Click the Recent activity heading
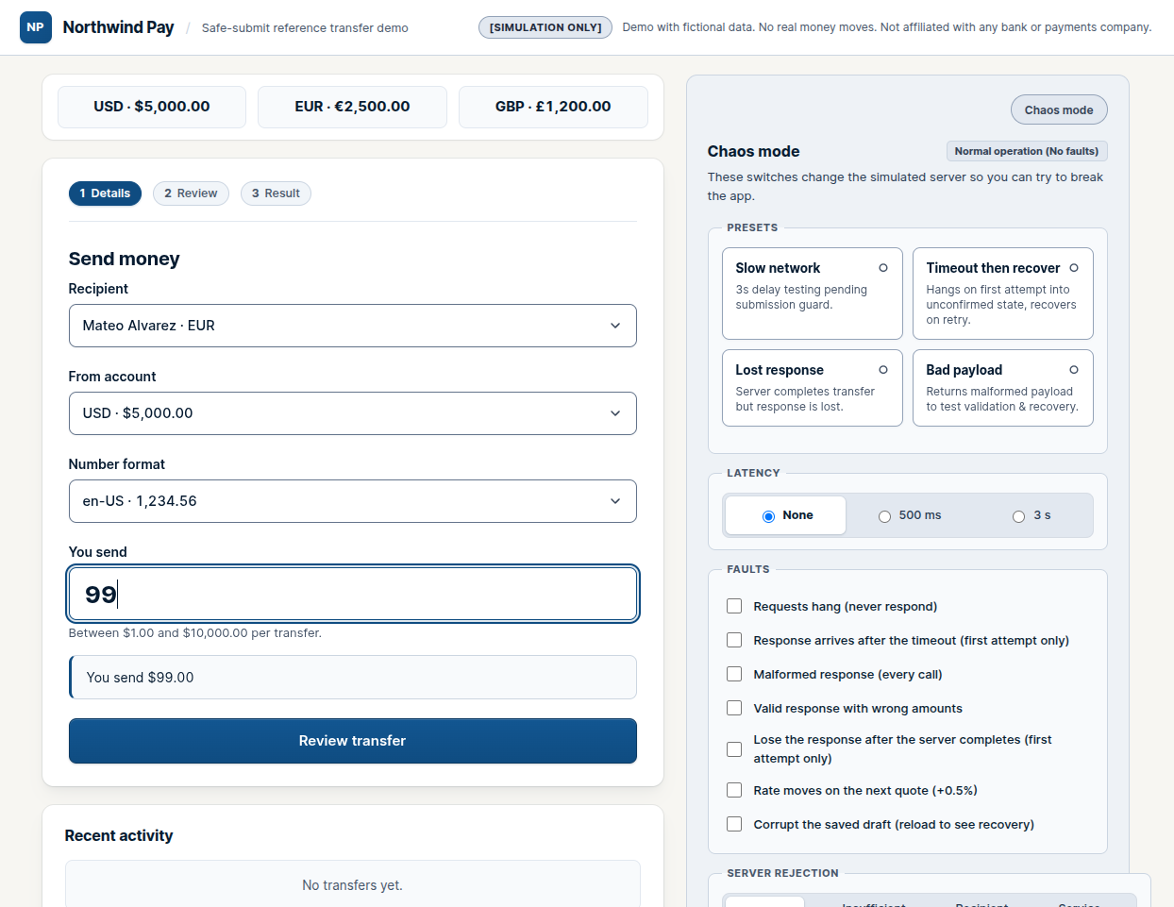 point(119,835)
